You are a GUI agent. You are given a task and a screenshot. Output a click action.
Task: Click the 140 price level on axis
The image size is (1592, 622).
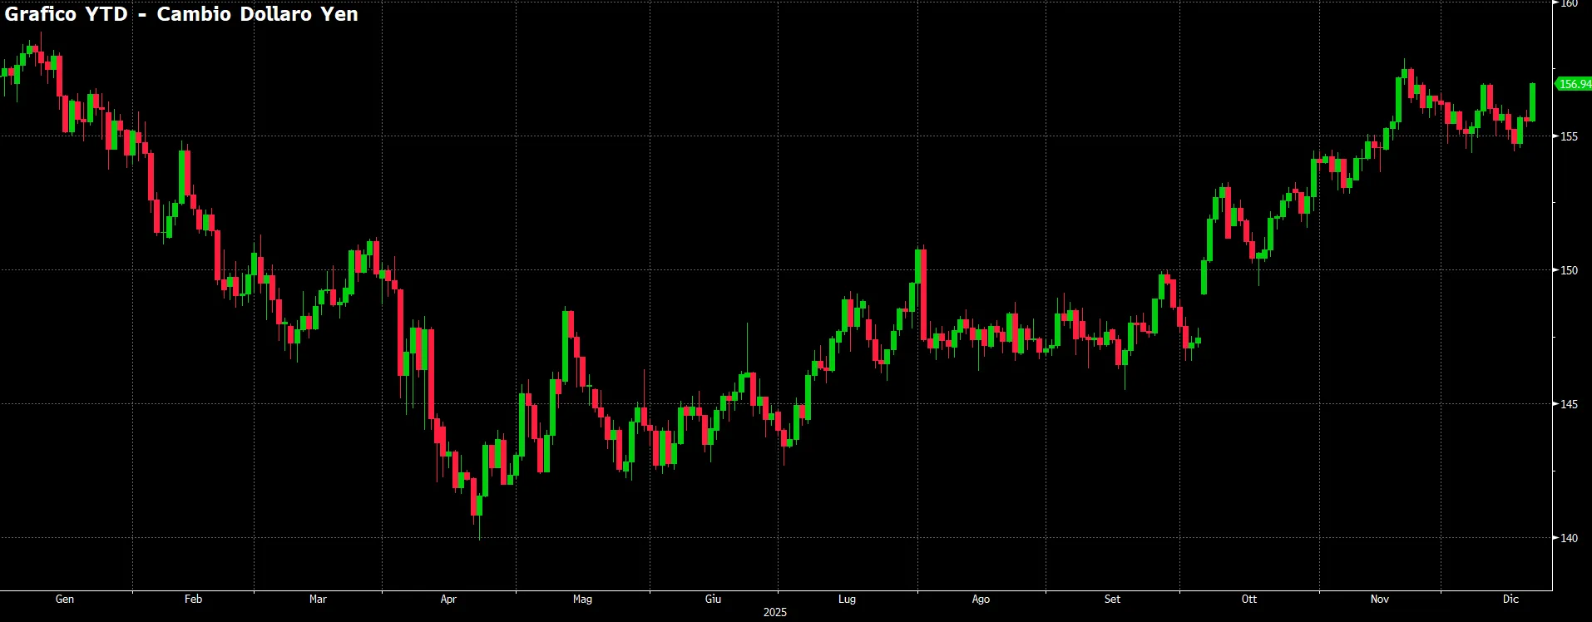tap(1569, 538)
